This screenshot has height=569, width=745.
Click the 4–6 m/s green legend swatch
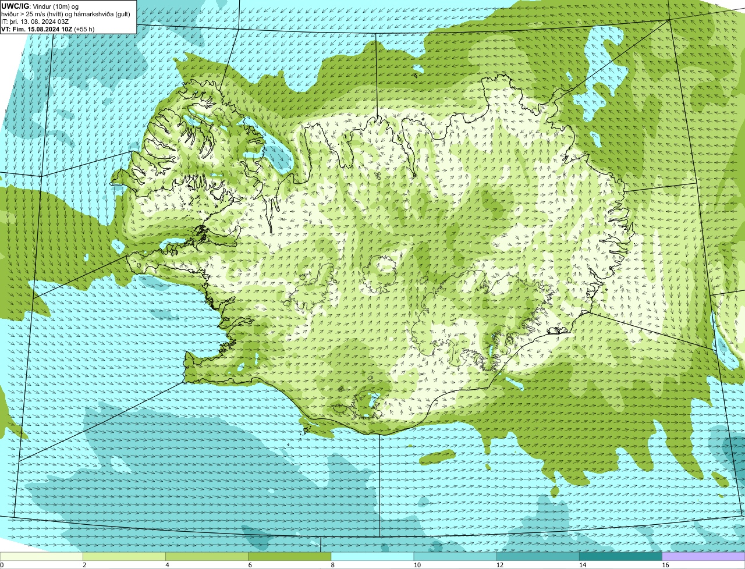click(207, 556)
